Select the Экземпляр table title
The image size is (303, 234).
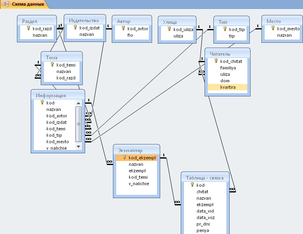click(x=130, y=150)
